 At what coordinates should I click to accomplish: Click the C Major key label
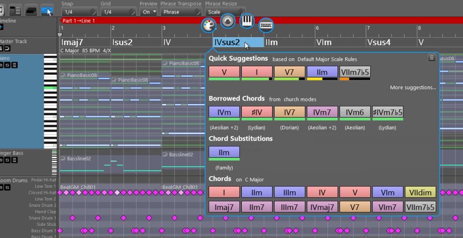click(x=70, y=50)
